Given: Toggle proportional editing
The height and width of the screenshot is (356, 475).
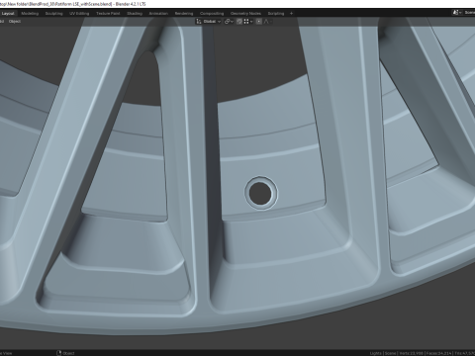Looking at the screenshot, I should coord(259,22).
